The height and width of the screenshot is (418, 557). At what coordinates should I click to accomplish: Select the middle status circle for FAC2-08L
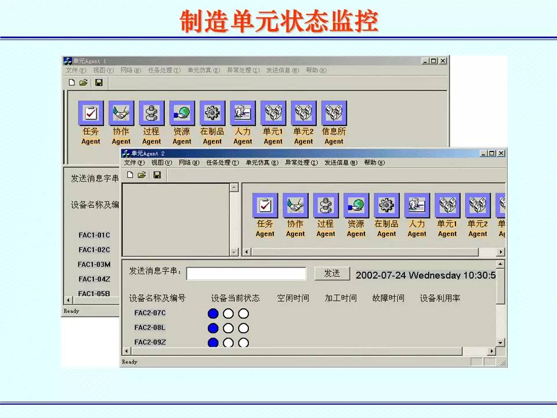pyautogui.click(x=229, y=328)
